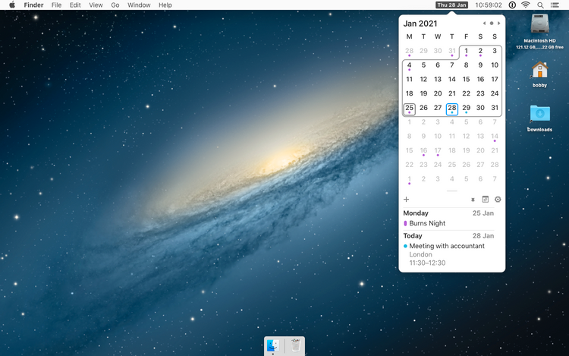Select today's date, 28, in the calendar

pos(452,109)
